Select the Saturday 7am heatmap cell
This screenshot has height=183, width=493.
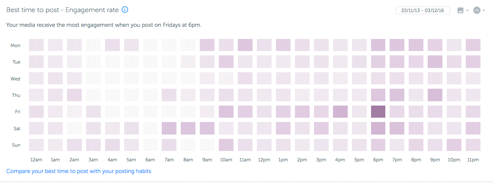[x=169, y=128]
